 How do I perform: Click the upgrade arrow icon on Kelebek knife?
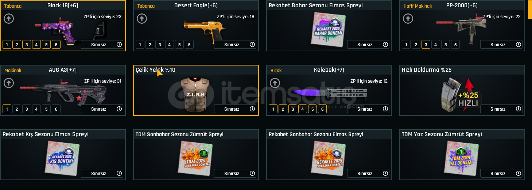[275, 83]
